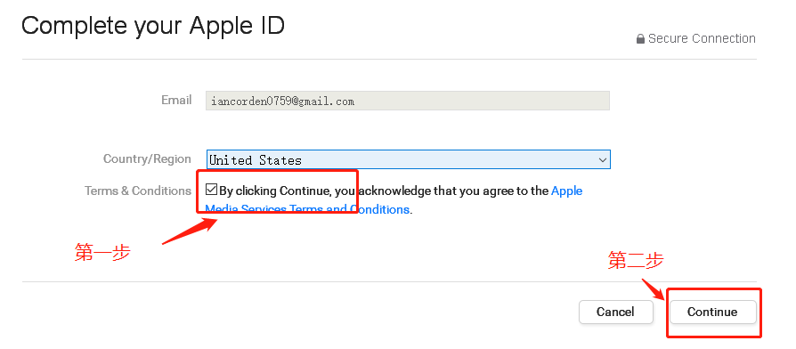Click the red 第二步 step annotation

[636, 260]
